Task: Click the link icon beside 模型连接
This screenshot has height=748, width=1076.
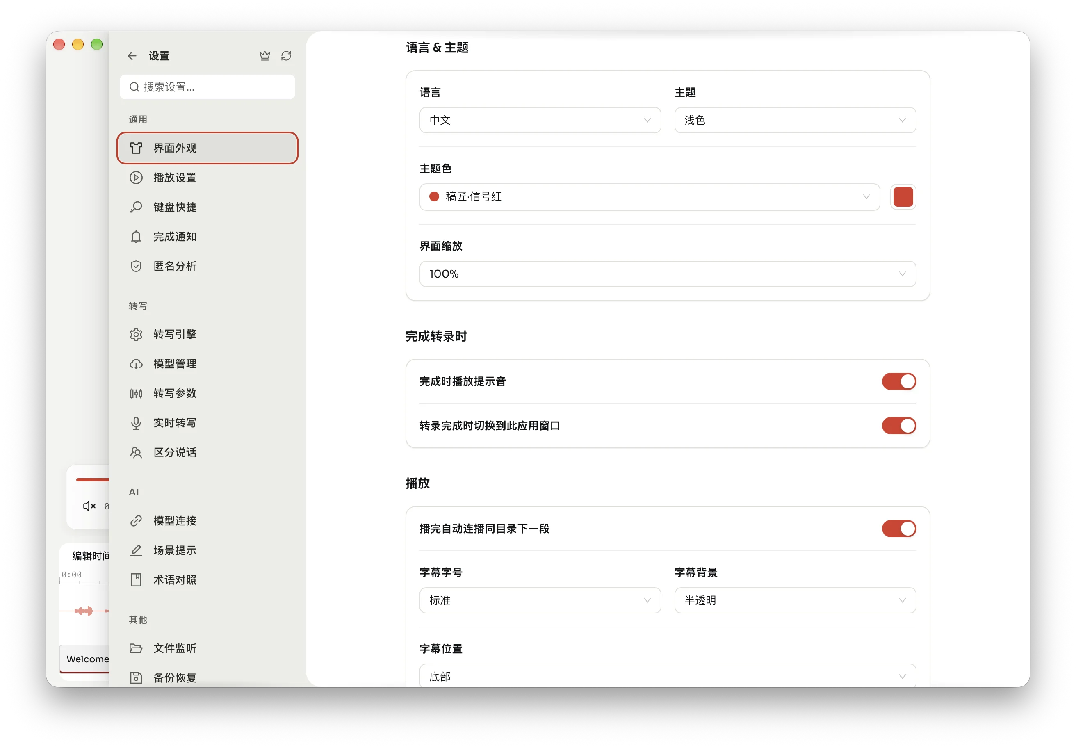Action: (136, 521)
